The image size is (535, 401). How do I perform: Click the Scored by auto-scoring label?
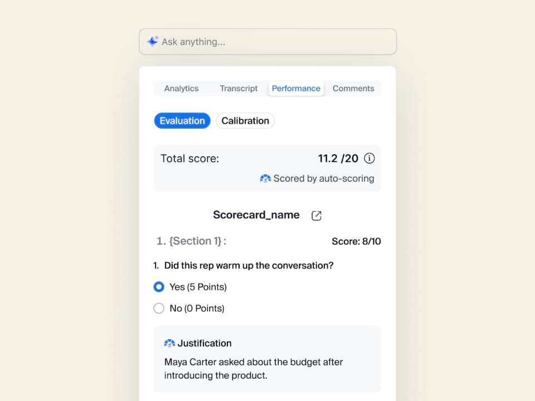(x=323, y=179)
